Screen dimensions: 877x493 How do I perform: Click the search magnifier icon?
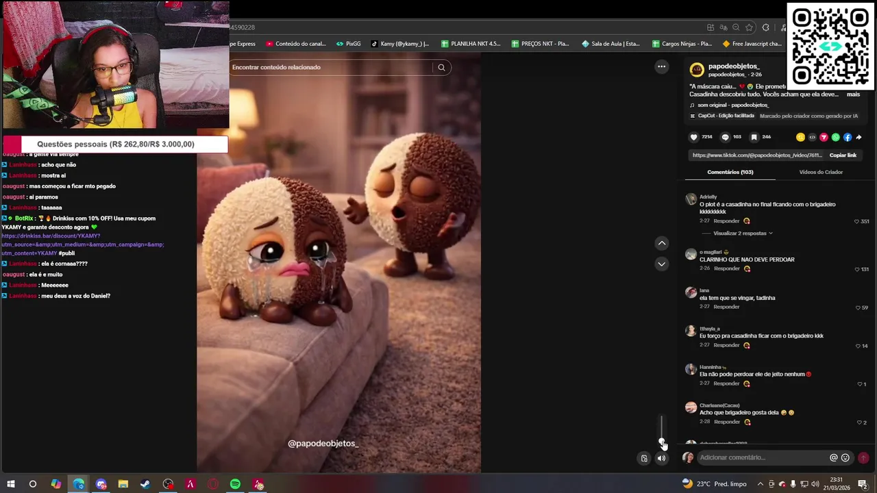[x=441, y=67]
